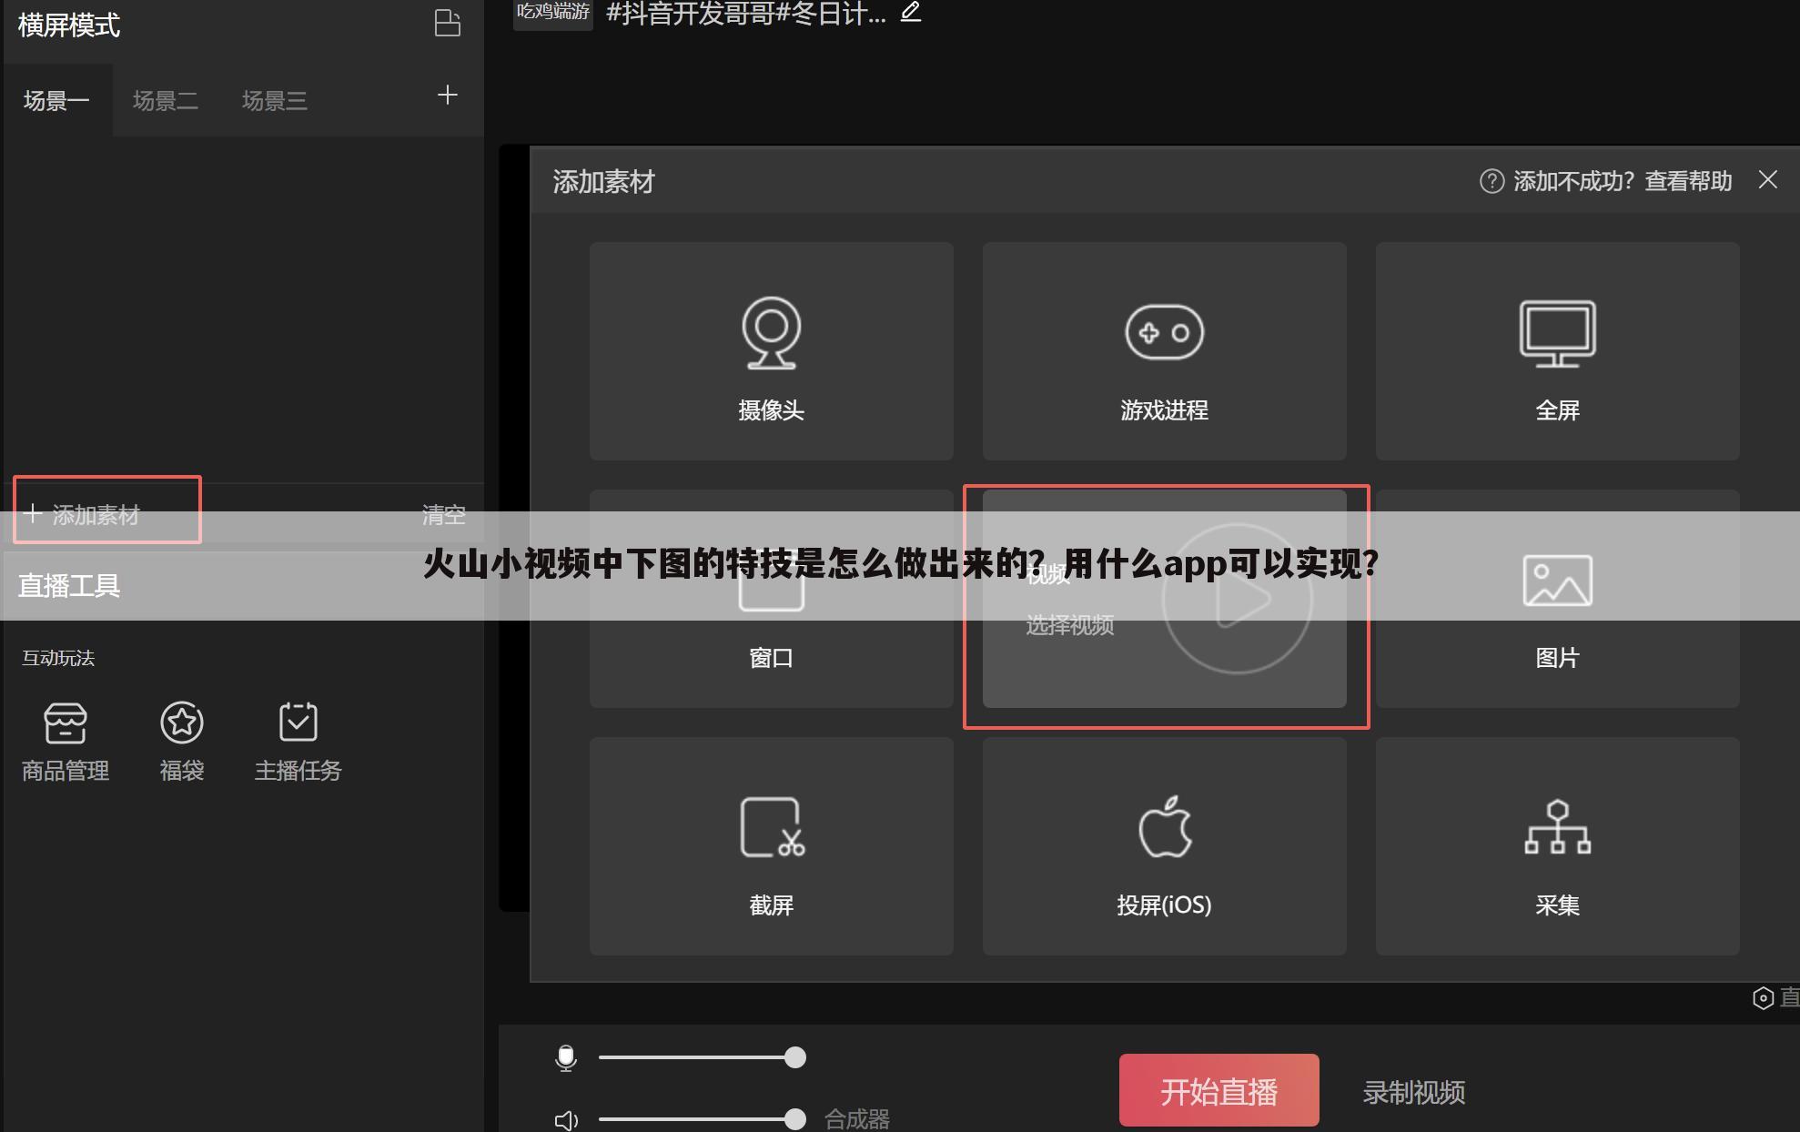Viewport: 1800px width, 1132px height.
Task: Click the stream title #抖音开发哥哥#冬日计…
Action: click(x=745, y=14)
